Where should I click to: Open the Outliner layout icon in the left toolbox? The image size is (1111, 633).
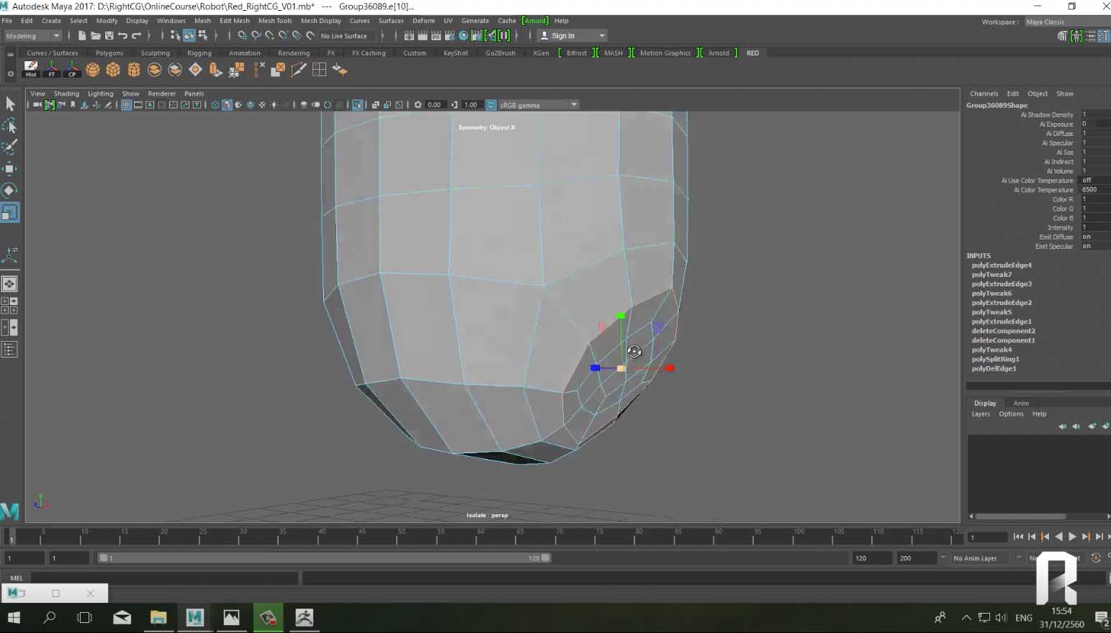click(10, 350)
